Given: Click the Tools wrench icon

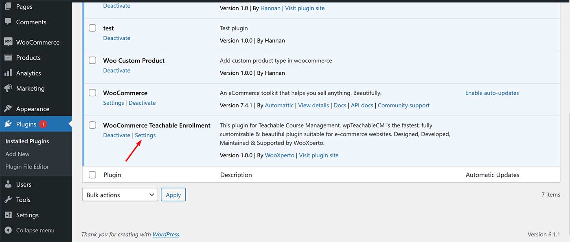Looking at the screenshot, I should (8, 200).
